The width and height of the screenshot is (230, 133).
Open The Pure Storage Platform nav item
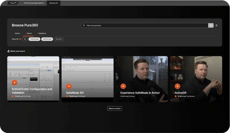(x=33, y=3)
